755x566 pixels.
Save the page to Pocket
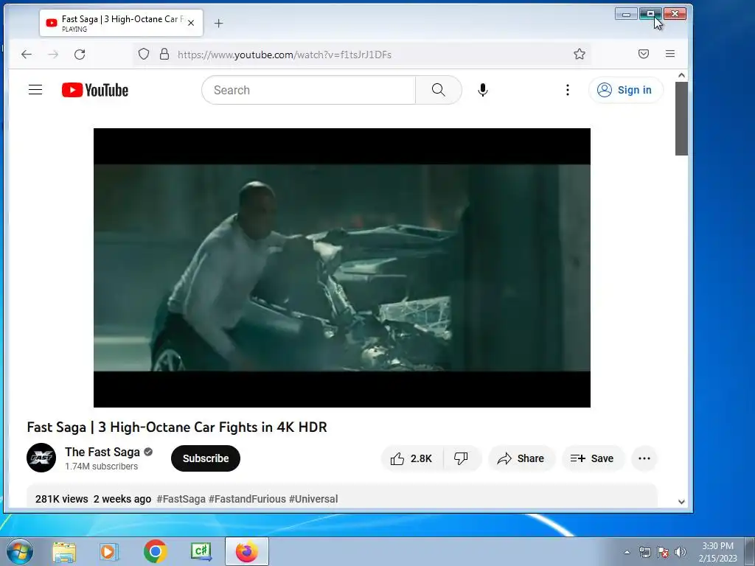pos(643,54)
